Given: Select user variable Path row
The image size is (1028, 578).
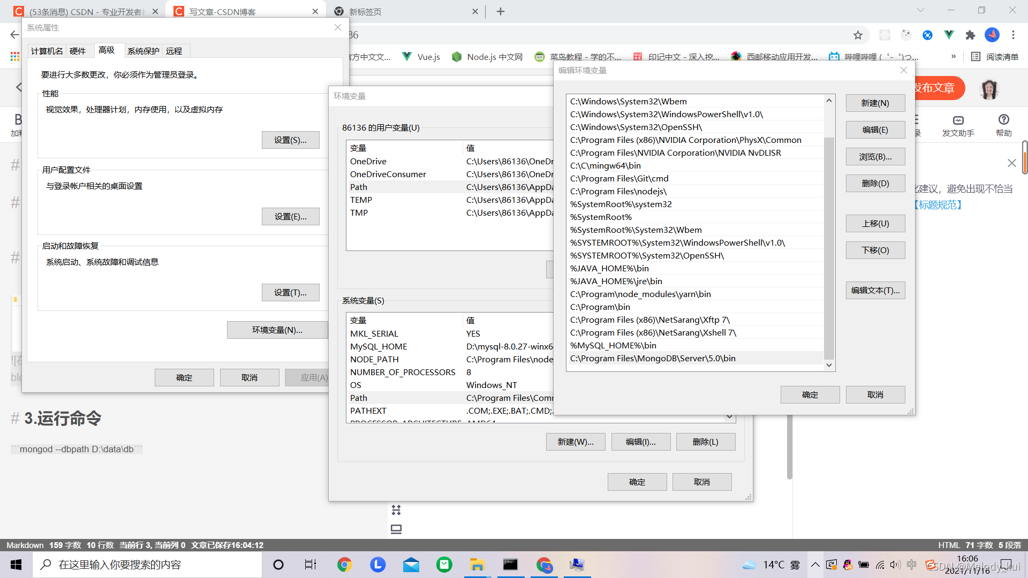Looking at the screenshot, I should (x=450, y=187).
